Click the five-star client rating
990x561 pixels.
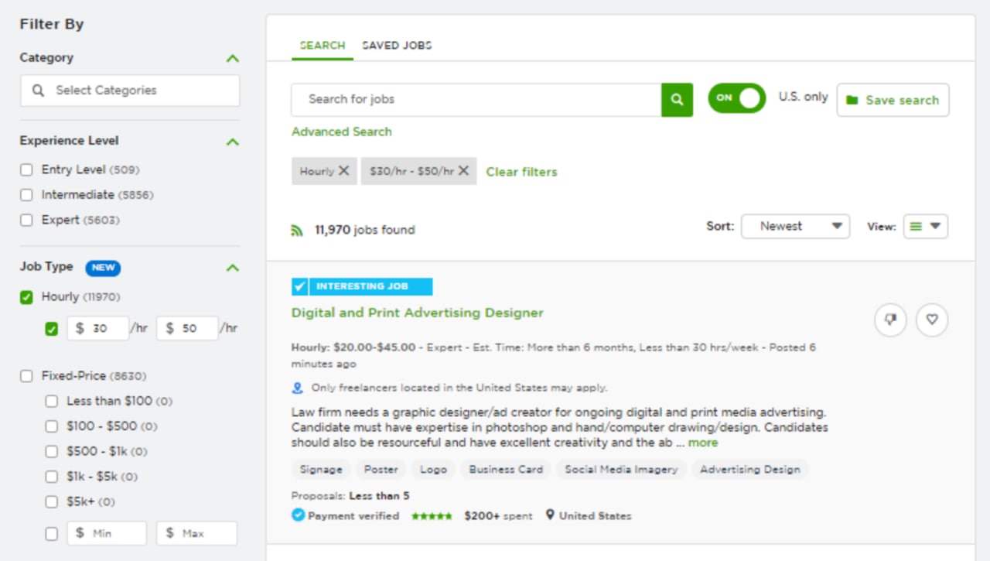click(x=432, y=516)
